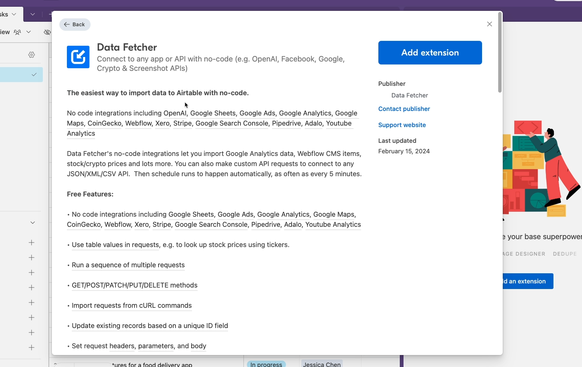Click the 'Jessica Chen' assignee tag
Image resolution: width=582 pixels, height=367 pixels.
pos(322,364)
